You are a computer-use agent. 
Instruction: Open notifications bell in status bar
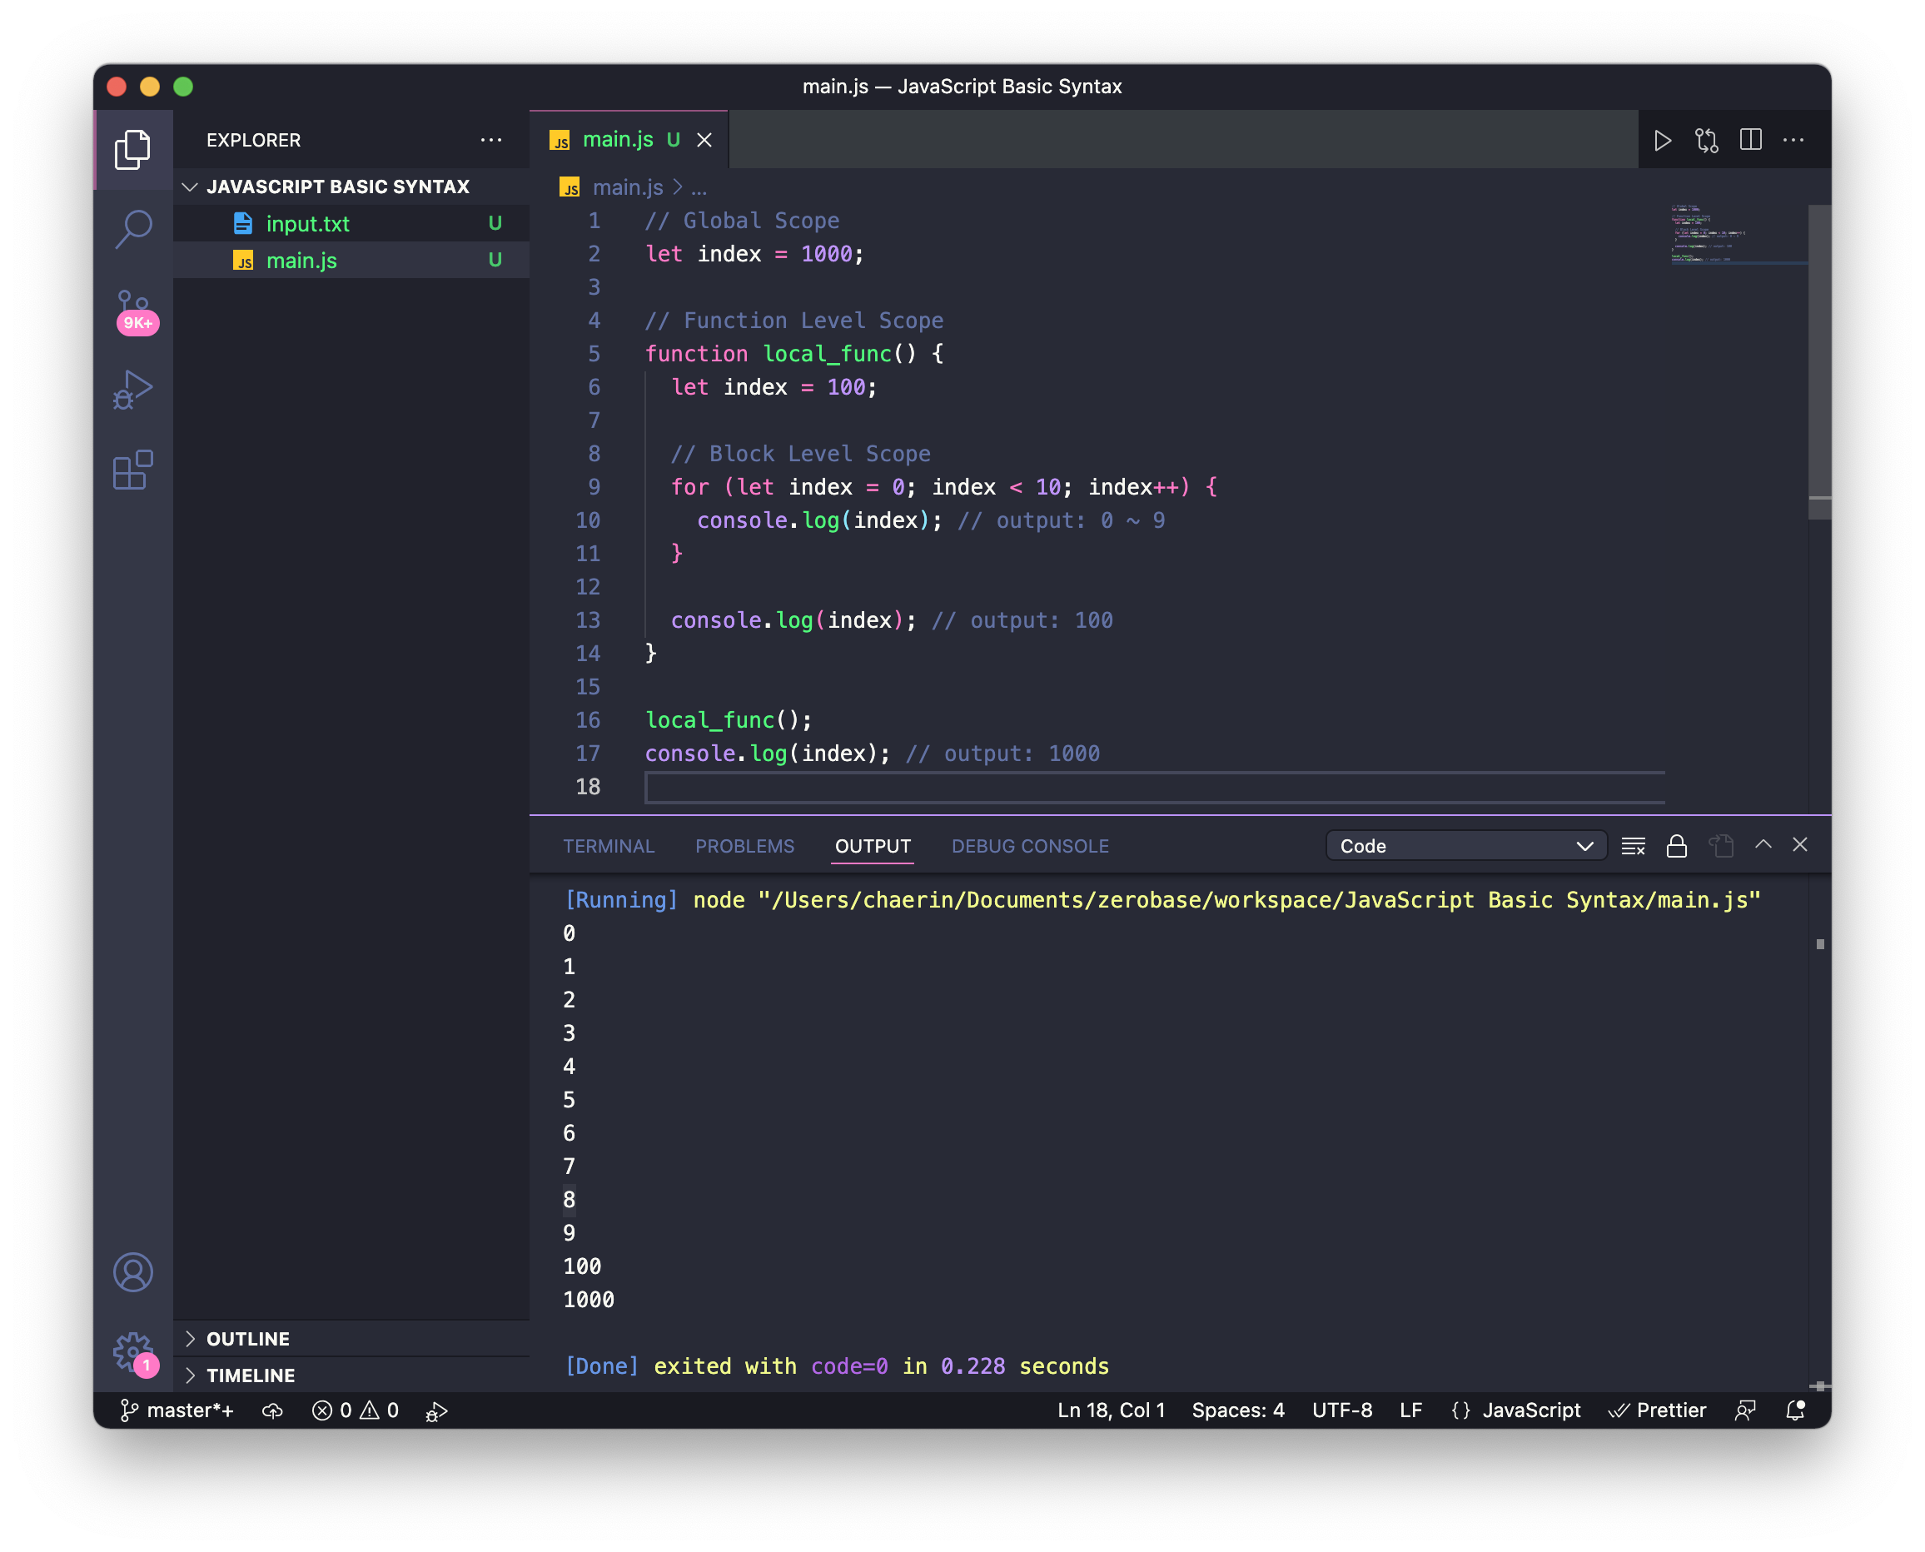[x=1794, y=1410]
